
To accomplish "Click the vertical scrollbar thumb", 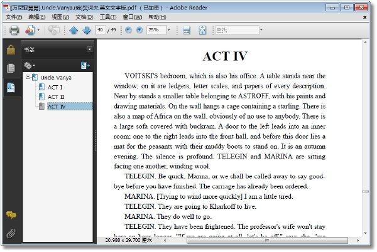I will point(365,192).
